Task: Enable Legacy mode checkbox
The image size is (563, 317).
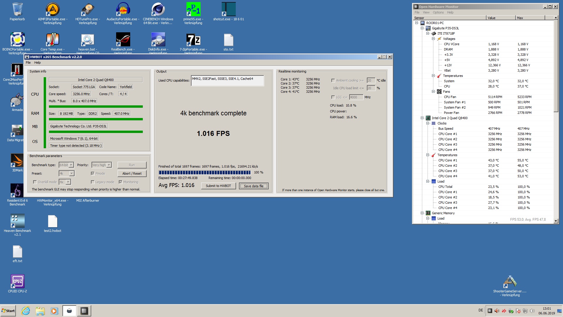Action: [x=93, y=182]
